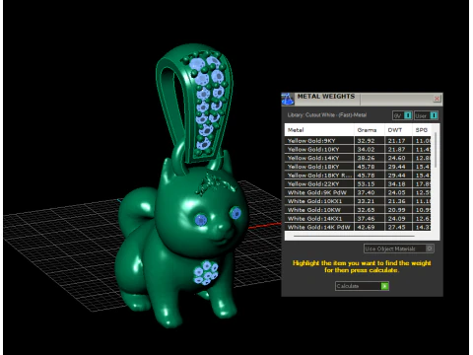Select the Yellow Gold:9KY row

pos(358,141)
